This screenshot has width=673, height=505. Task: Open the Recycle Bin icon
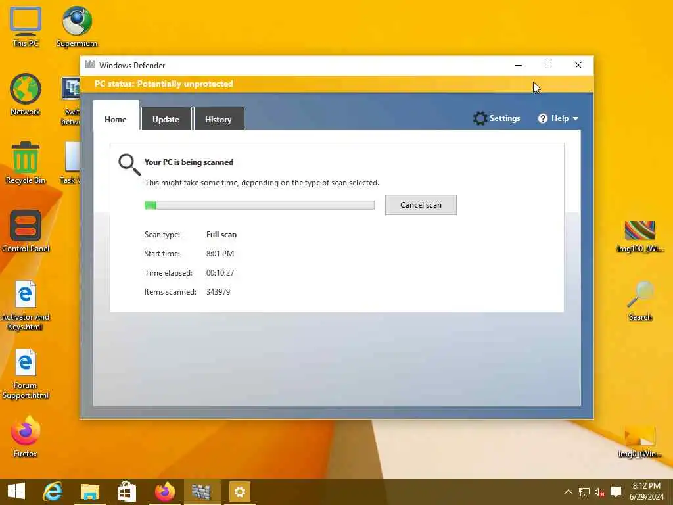tap(26, 163)
